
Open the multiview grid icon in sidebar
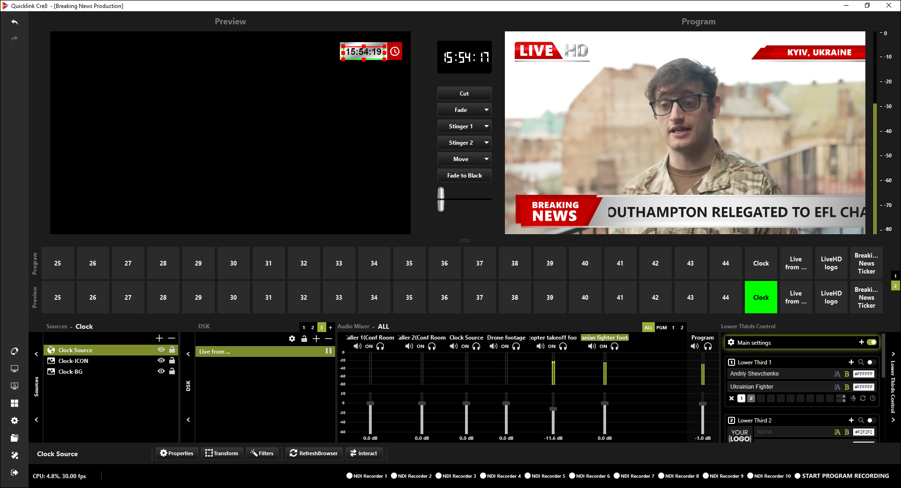(15, 403)
